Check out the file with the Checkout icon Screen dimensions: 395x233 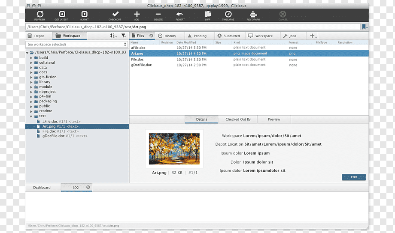tap(115, 14)
